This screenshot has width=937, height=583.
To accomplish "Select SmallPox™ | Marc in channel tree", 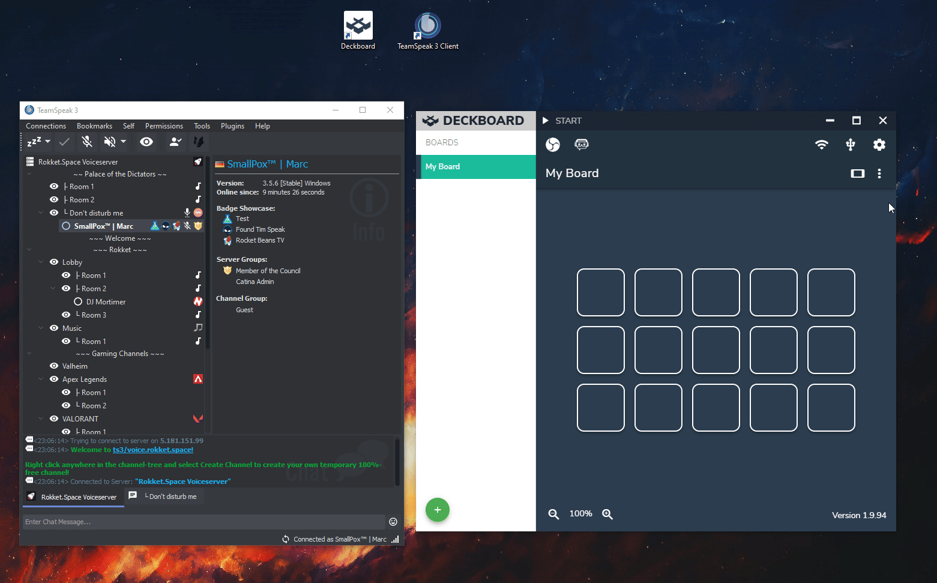I will 103,226.
